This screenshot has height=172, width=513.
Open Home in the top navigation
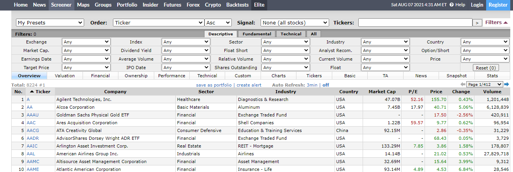[x=21, y=5]
